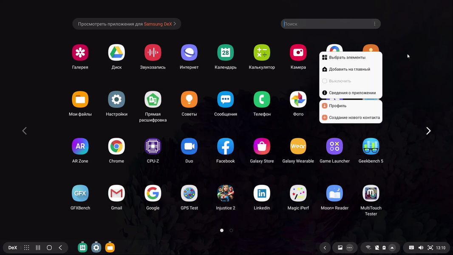Click the Back arrow in navigation bar

[x=60, y=248]
